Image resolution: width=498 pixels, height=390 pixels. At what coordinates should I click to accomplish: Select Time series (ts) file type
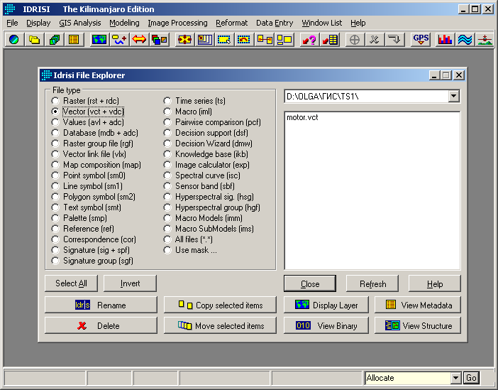(x=194, y=101)
